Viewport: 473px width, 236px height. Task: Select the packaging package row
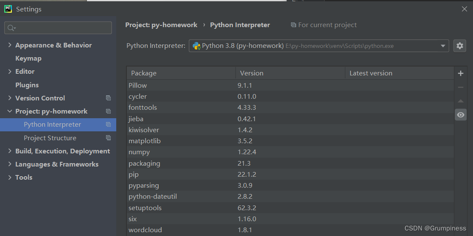[290, 164]
